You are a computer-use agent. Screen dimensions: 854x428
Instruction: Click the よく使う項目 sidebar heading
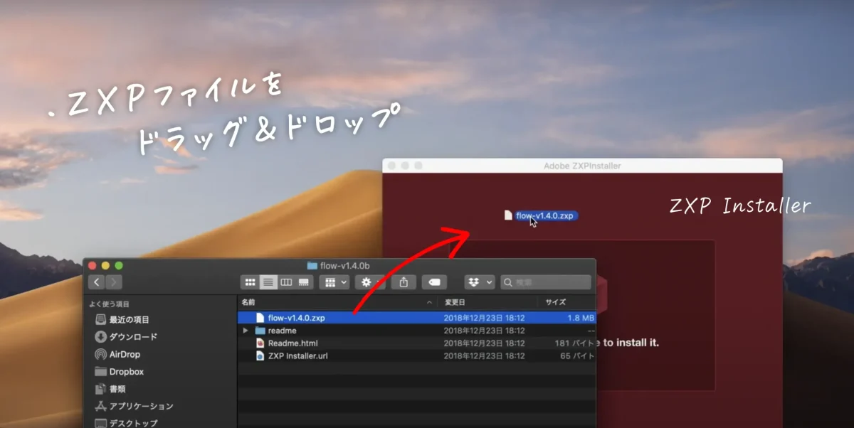[108, 304]
